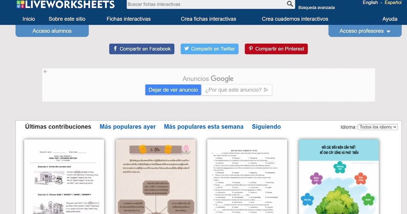Screen dimensions: 407x214
Task: Focus the Buscar fichas interactivas search field
Action: coord(206,4)
